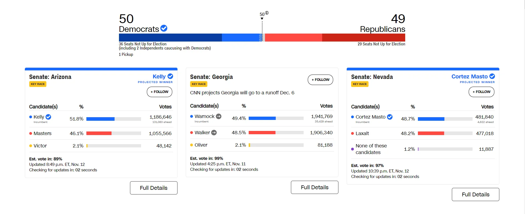Follow the Nevada Senate race
The height and width of the screenshot is (214, 525).
481,92
